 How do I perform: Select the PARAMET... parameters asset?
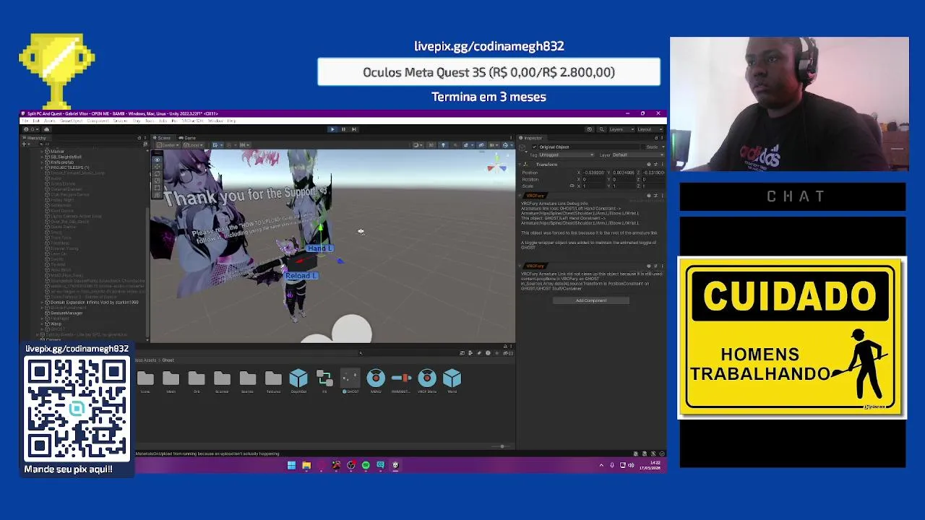pos(401,381)
